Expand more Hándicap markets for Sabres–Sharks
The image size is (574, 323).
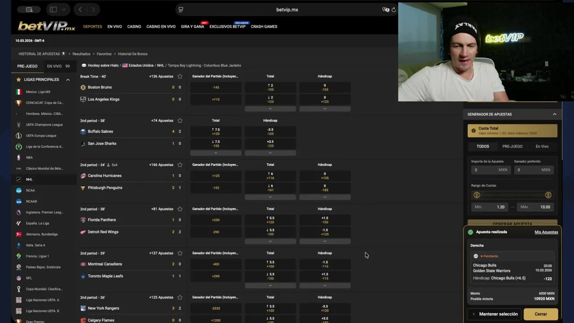click(x=270, y=153)
